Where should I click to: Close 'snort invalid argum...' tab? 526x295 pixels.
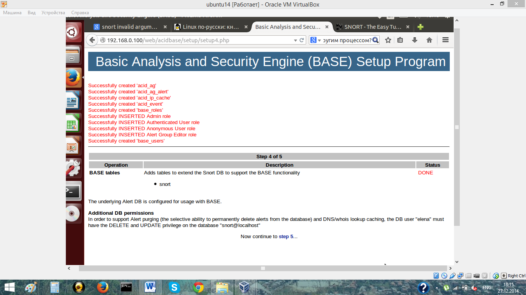click(x=165, y=27)
